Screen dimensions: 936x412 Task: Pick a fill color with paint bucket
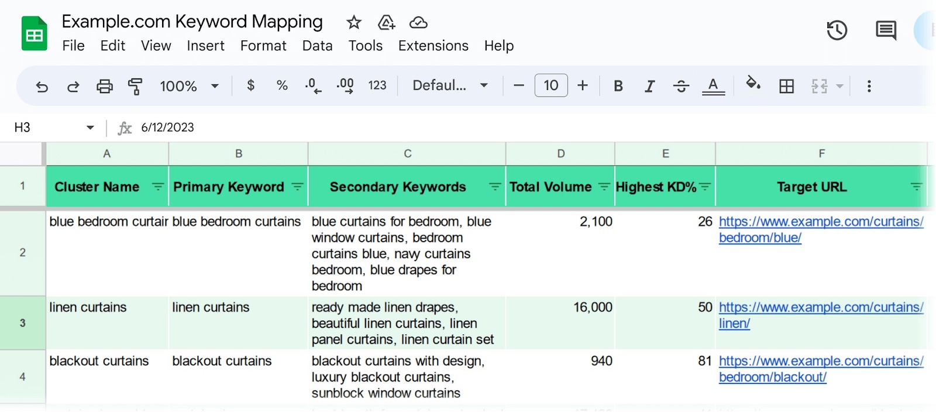753,84
